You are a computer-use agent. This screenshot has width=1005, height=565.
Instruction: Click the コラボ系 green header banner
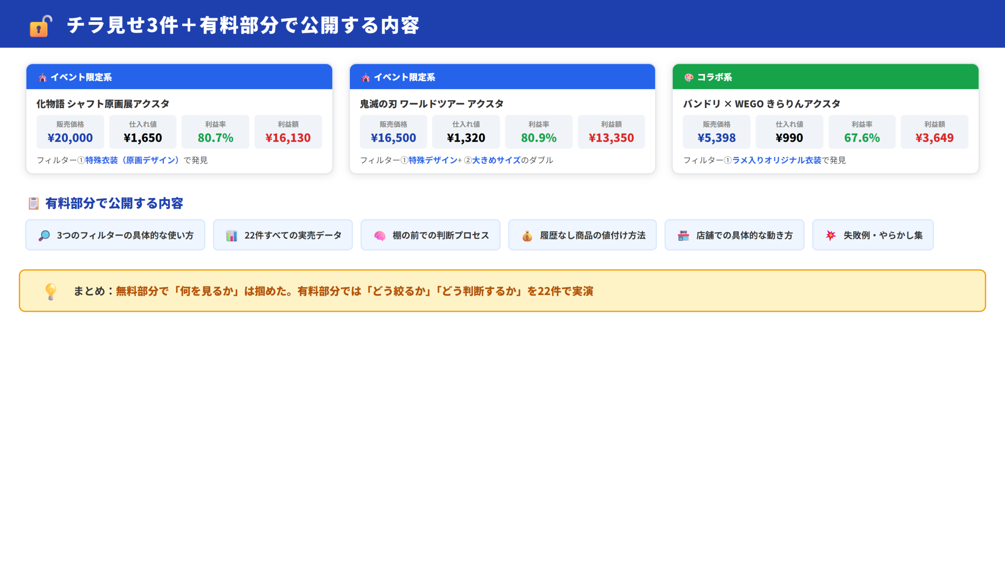tap(824, 77)
